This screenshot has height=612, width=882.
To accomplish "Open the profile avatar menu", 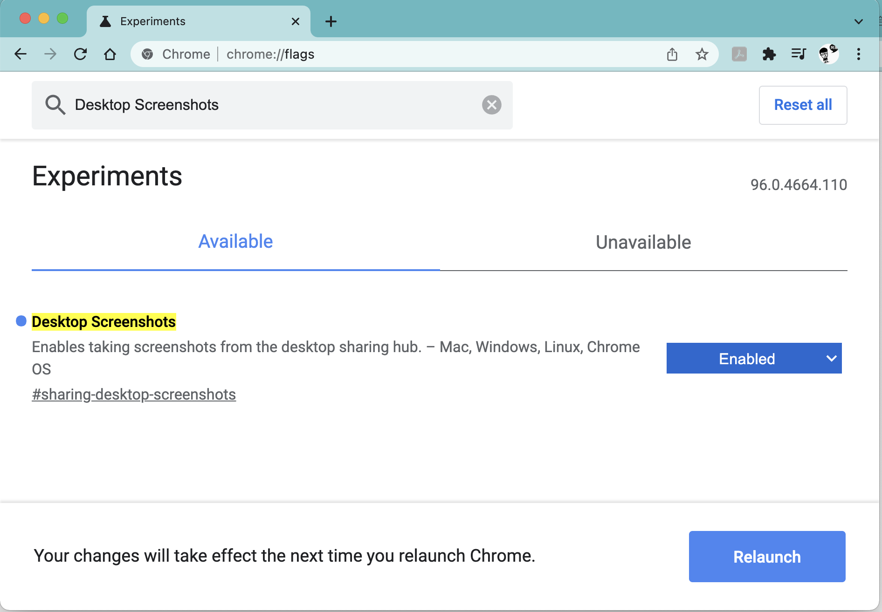I will pos(828,54).
